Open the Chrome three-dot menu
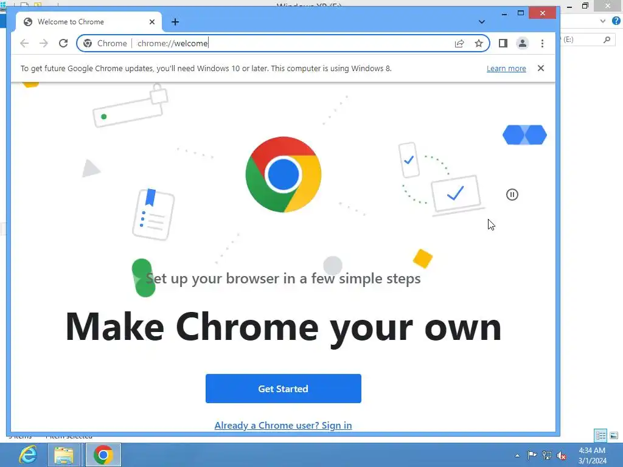The height and width of the screenshot is (467, 623). click(x=542, y=43)
